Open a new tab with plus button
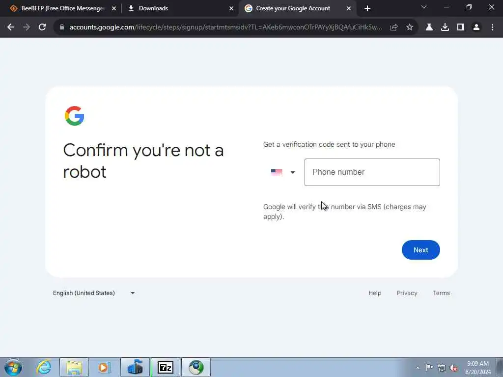The width and height of the screenshot is (503, 377). 367,8
